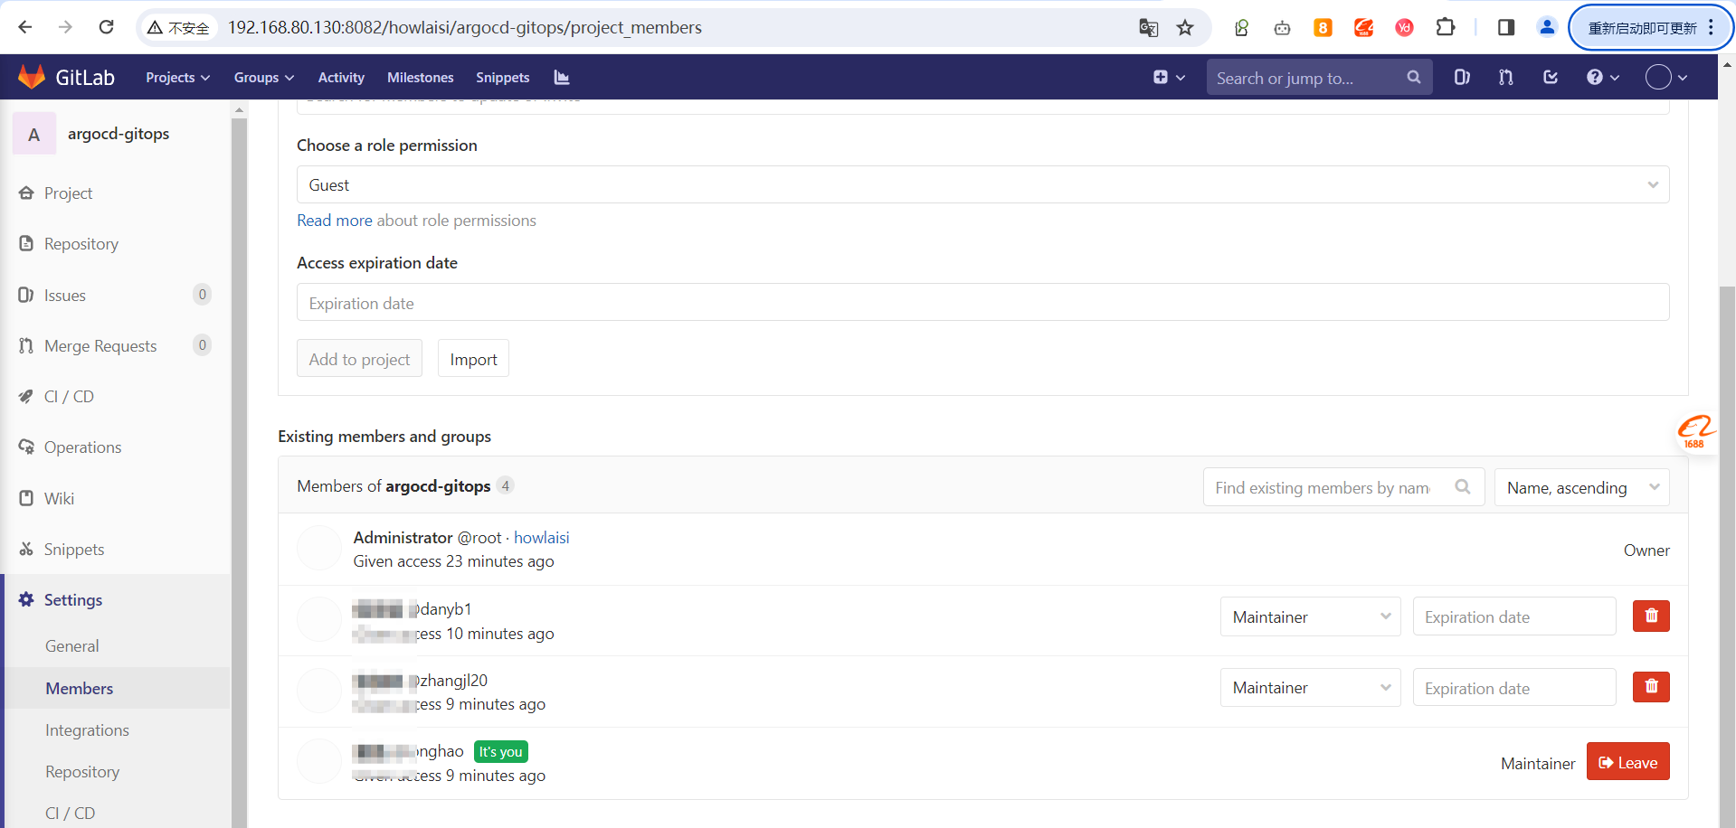Open the new item plus dropdown
Viewport: 1736px width, 828px height.
1169,78
